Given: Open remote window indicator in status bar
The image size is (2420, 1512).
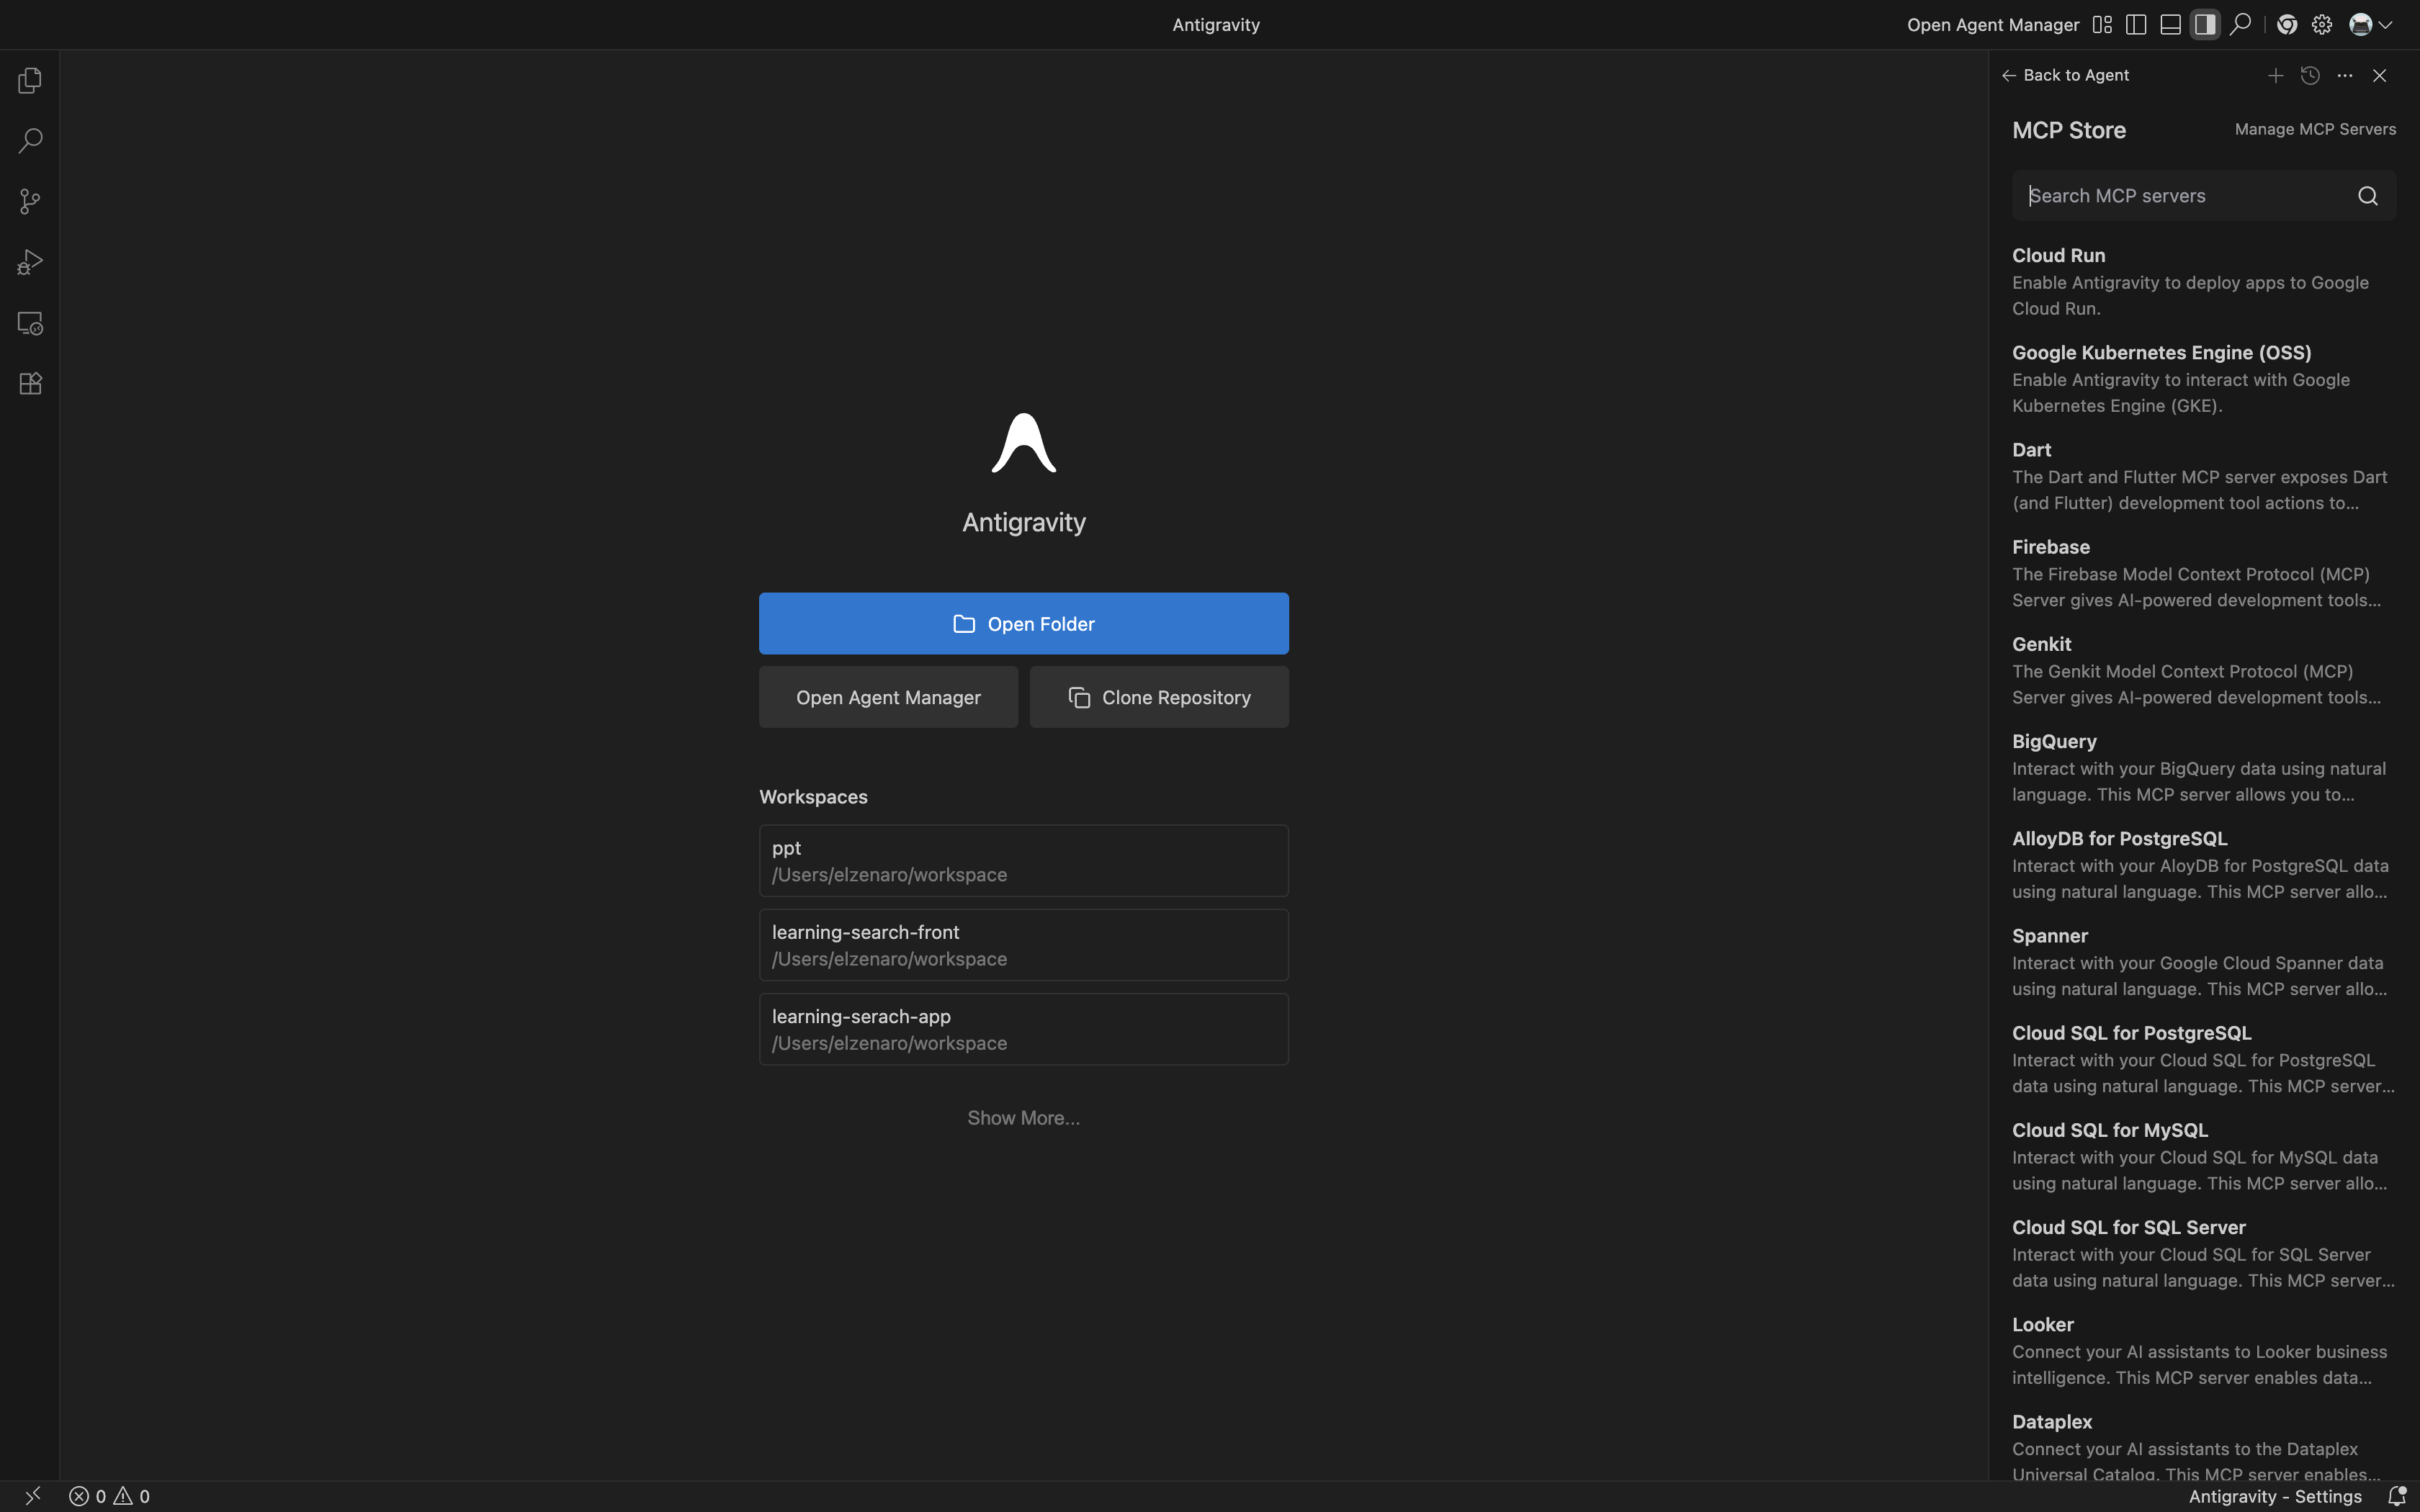Looking at the screenshot, I should click(32, 1496).
